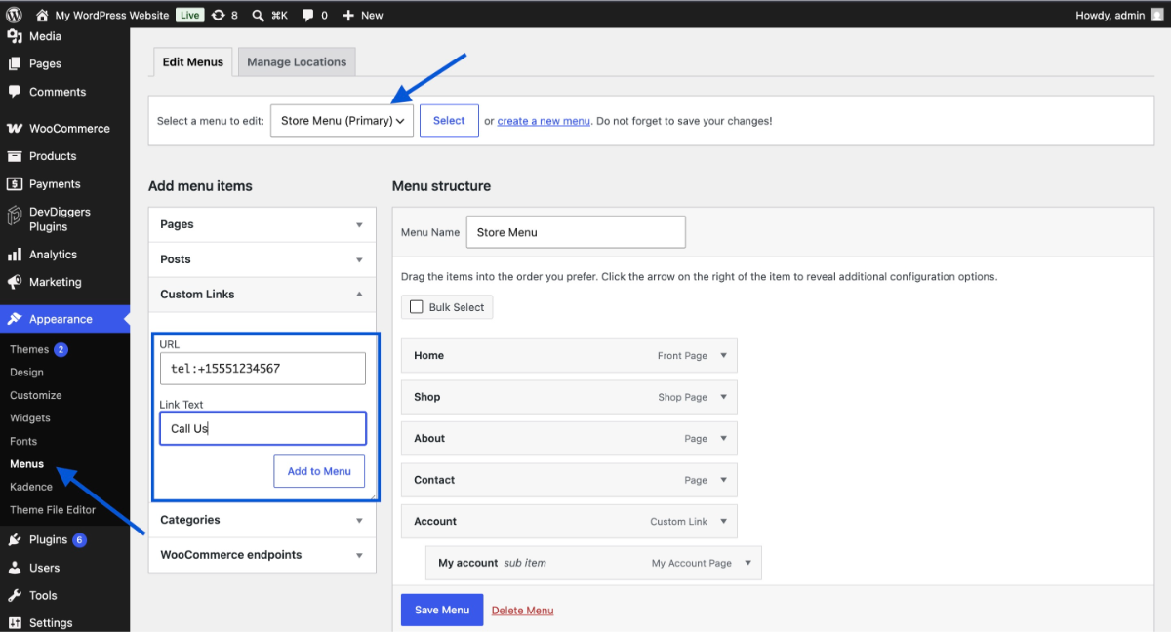
Task: Click the Plugins update badge showing 6
Action: click(x=79, y=540)
